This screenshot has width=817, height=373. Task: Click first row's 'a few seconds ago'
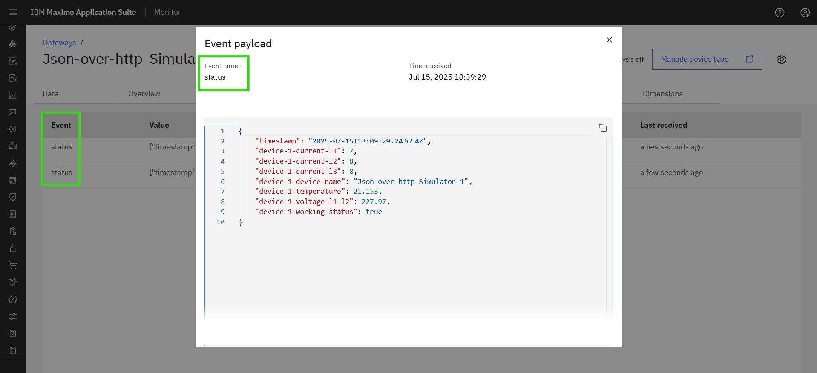click(x=671, y=147)
